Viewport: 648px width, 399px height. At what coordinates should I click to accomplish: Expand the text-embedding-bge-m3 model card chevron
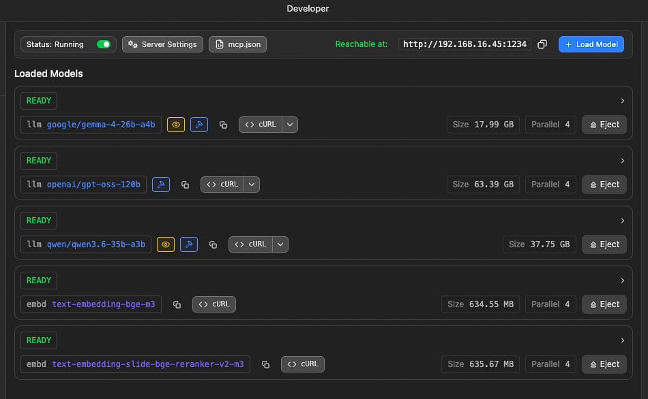coord(622,280)
